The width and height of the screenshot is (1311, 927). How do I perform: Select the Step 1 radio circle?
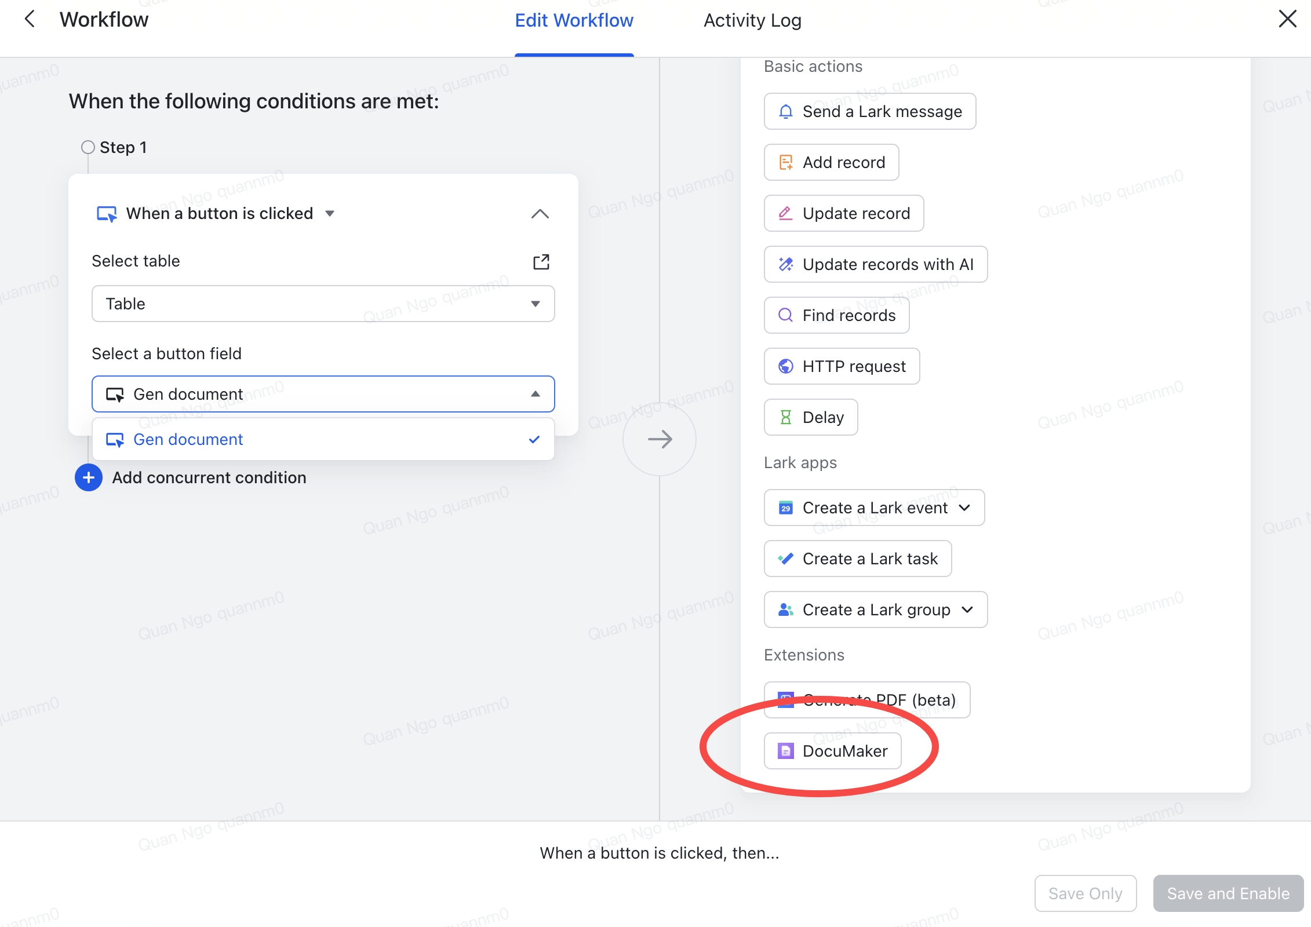coord(88,147)
